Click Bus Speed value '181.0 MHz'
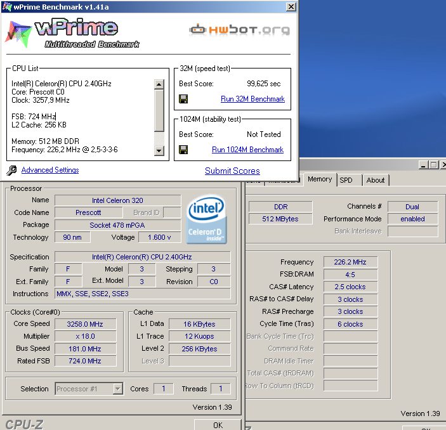The width and height of the screenshot is (446, 430). pyautogui.click(x=85, y=349)
